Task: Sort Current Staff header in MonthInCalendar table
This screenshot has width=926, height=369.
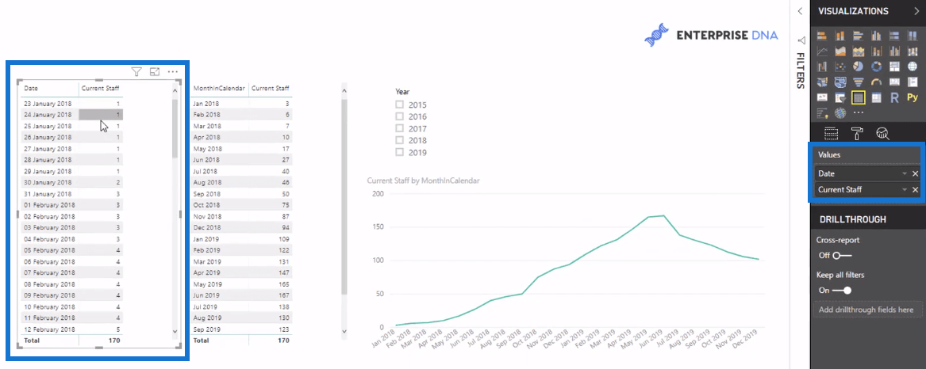Action: [x=271, y=89]
